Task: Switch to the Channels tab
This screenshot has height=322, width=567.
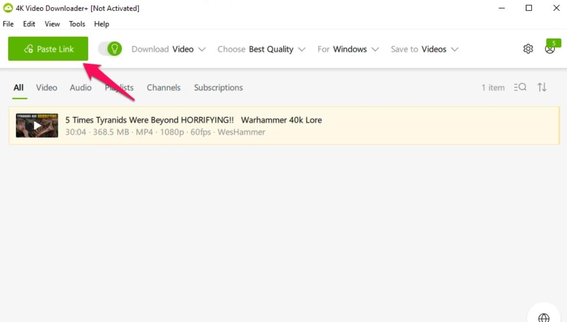Action: (x=163, y=88)
